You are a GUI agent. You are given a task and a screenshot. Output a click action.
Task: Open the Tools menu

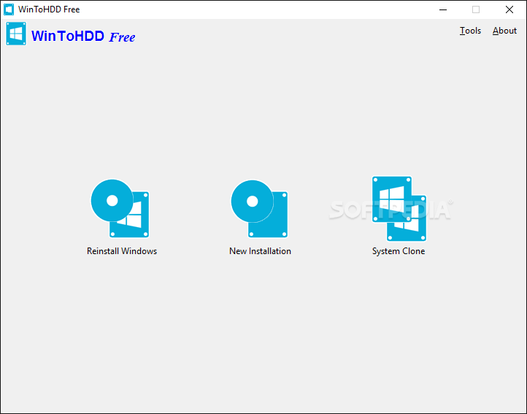[x=470, y=31]
